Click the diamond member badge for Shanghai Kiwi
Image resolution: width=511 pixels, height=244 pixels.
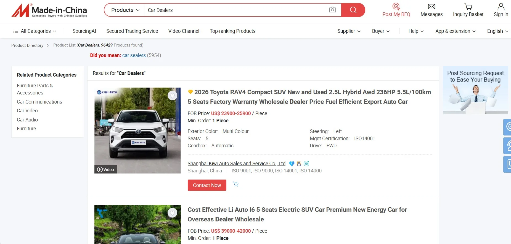(292, 164)
